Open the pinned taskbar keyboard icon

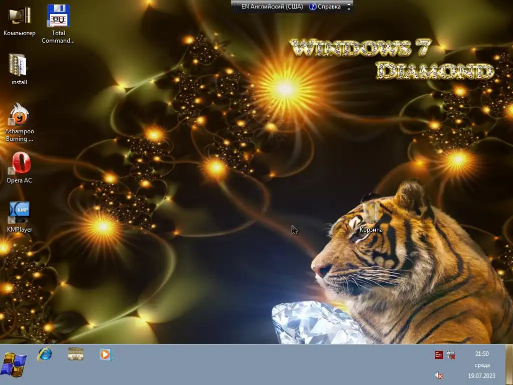(x=76, y=354)
